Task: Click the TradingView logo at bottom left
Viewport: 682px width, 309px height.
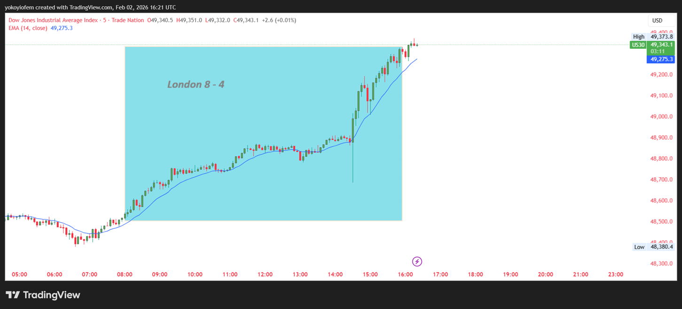Action: [x=43, y=295]
